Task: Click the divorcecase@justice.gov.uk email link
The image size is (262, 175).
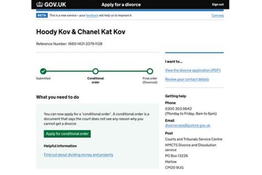Action: tap(187, 125)
